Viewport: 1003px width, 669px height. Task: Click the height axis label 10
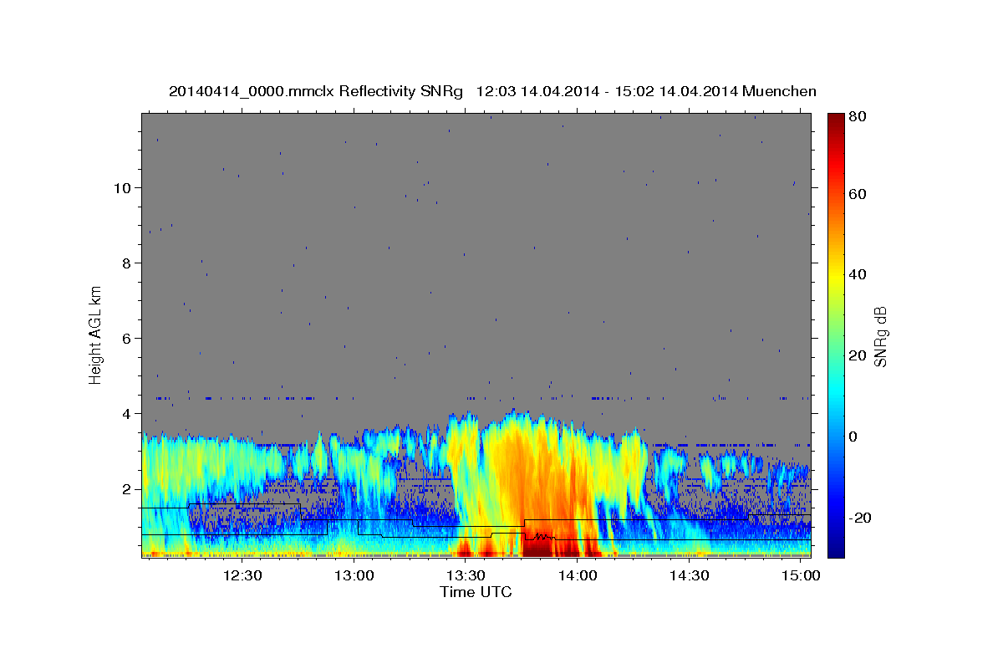click(122, 188)
